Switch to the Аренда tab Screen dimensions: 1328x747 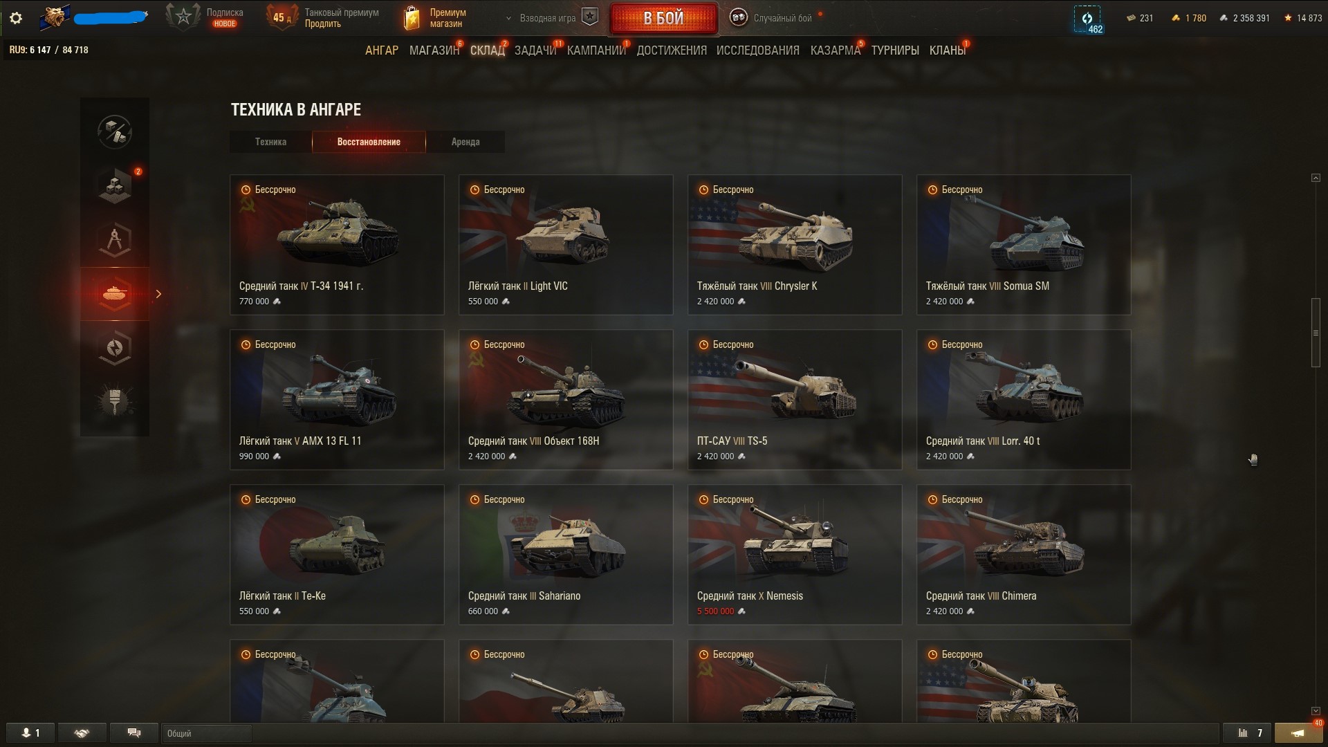tap(465, 142)
